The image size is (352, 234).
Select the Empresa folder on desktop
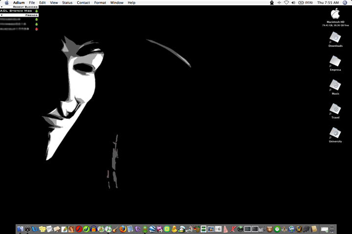coord(335,63)
